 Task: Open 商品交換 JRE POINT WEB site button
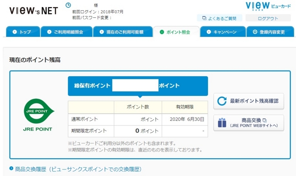coord(249,123)
